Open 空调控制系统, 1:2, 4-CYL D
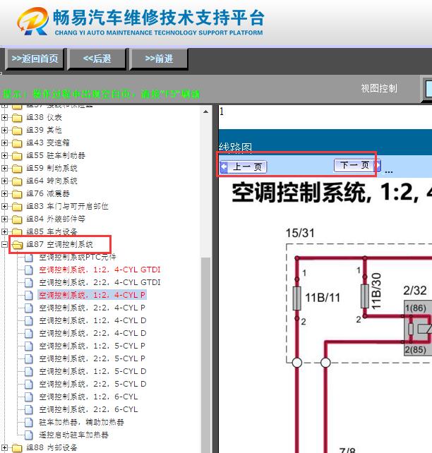The width and height of the screenshot is (432, 453). click(92, 320)
